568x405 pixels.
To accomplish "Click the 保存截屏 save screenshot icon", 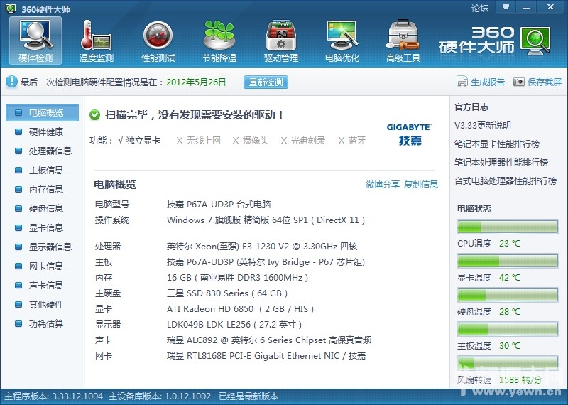I will pos(519,82).
